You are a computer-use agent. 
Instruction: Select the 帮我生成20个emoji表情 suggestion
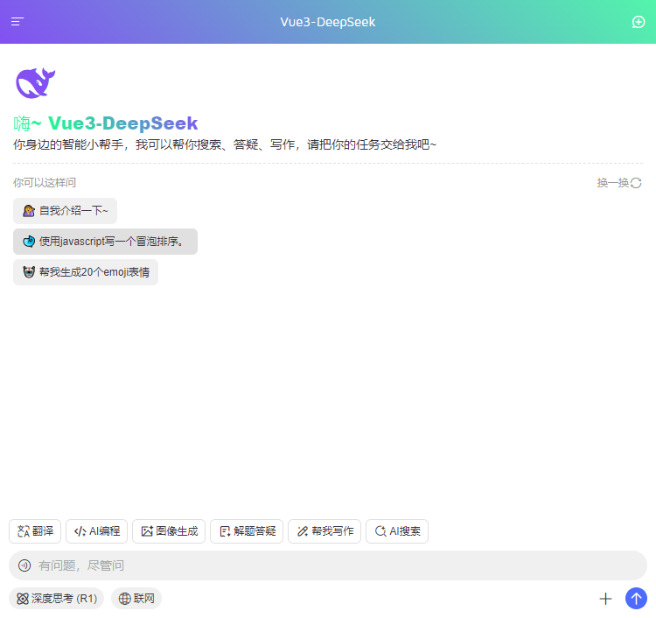[x=86, y=272]
